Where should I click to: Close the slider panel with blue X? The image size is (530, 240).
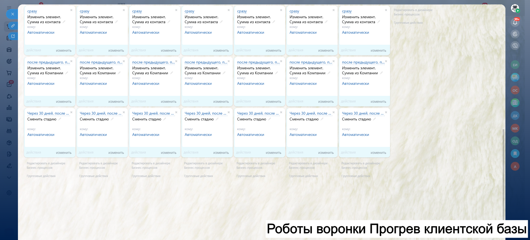(x=12, y=14)
